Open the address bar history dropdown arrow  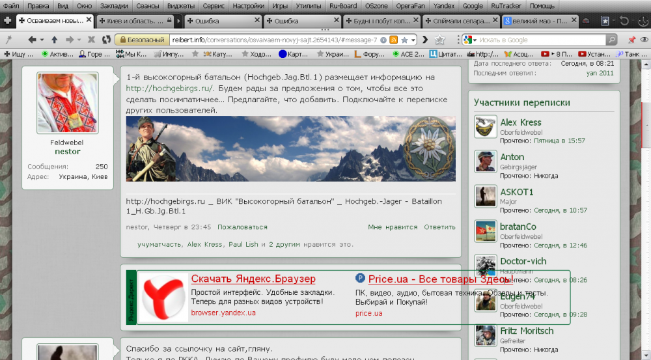[413, 40]
